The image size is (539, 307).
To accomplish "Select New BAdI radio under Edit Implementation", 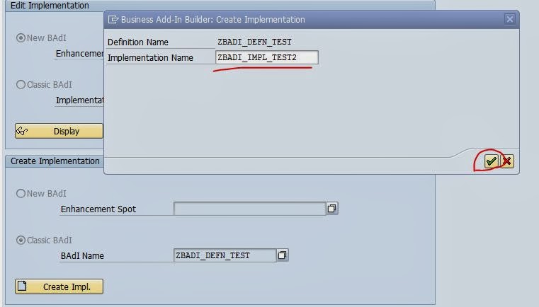I will point(21,37).
